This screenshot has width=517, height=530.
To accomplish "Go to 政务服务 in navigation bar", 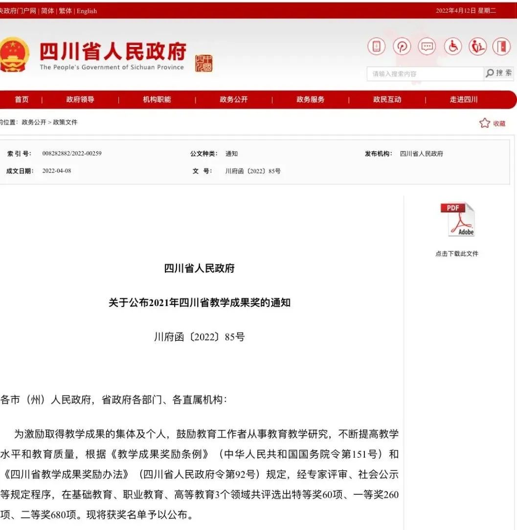I will coord(310,99).
